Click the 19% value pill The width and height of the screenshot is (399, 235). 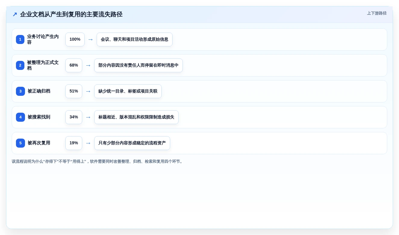pos(74,143)
